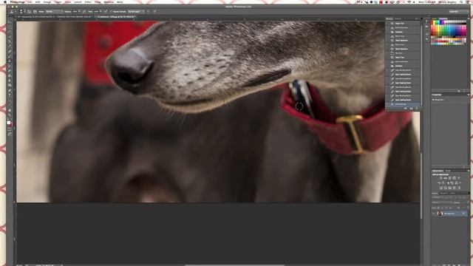The image size is (473, 266).
Task: Select the Eyedropper tool
Action: click(x=10, y=46)
